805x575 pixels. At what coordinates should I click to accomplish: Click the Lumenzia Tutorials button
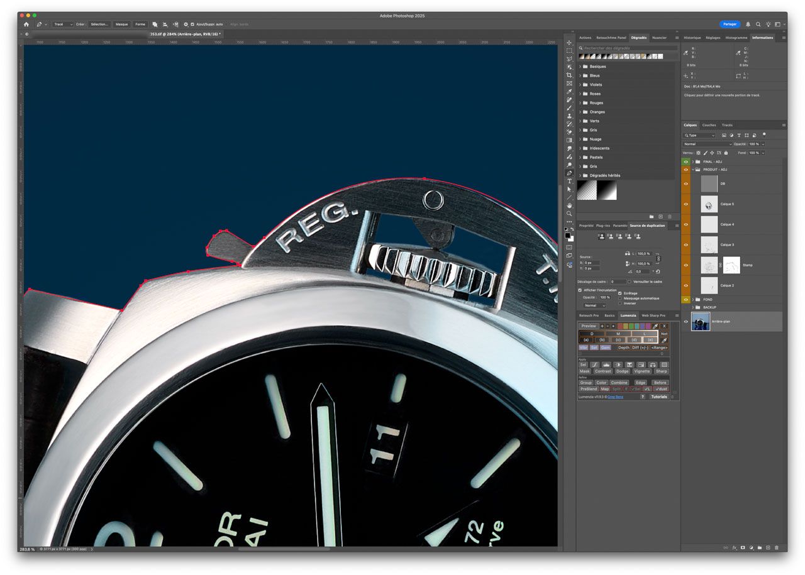pos(658,397)
